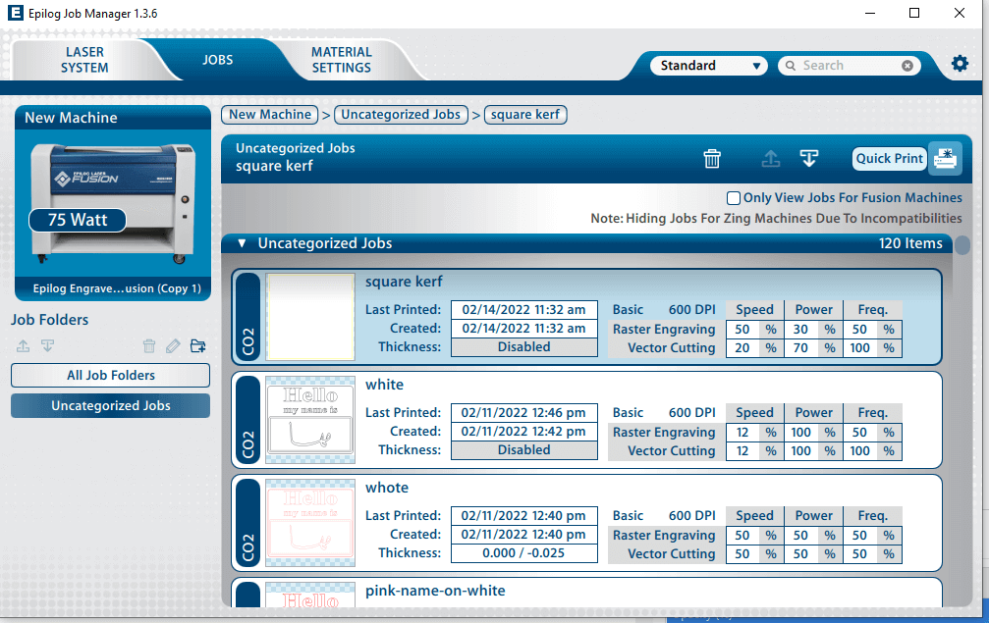Screen dimensions: 989x623
Task: Click square kerf Thickness Disabled field
Action: [x=523, y=347]
